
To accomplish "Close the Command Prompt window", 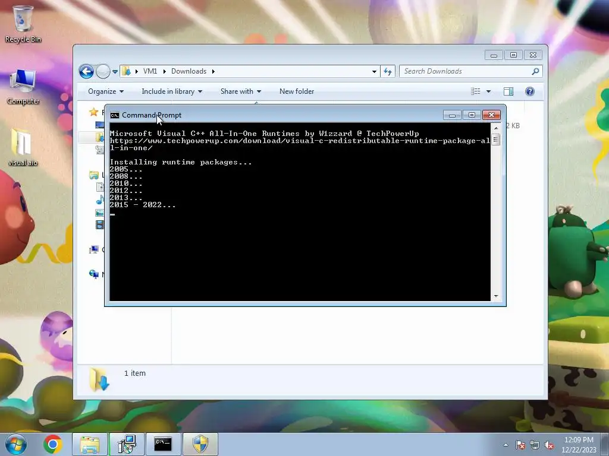I will point(491,115).
